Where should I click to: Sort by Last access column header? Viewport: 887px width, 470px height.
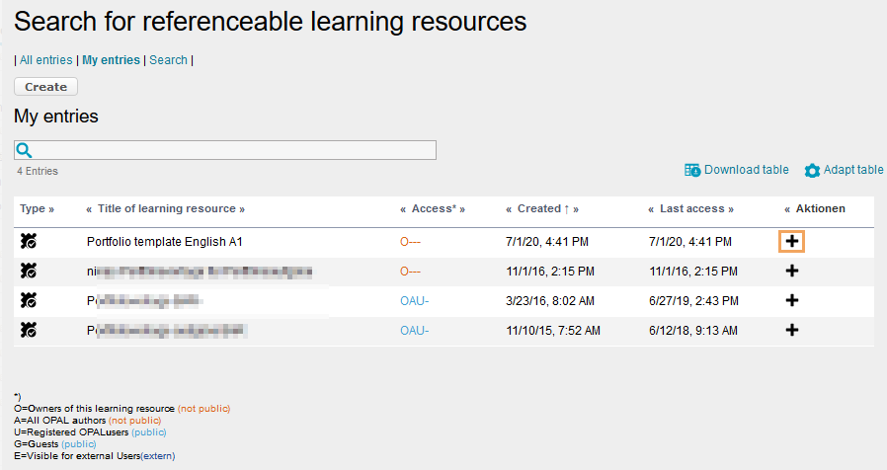click(x=690, y=208)
